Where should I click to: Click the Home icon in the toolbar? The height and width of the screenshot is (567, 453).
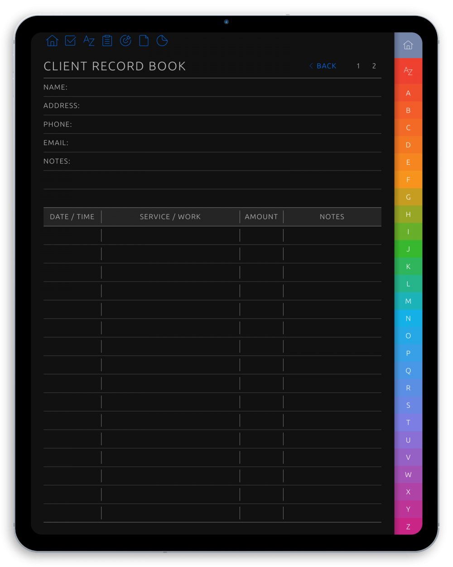(x=52, y=41)
